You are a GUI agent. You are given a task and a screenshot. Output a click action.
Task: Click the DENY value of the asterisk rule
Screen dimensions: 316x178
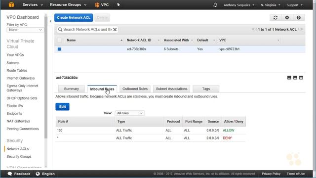(227, 138)
